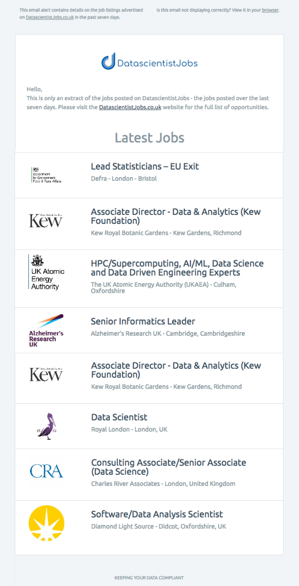Click the Alzheimer's Research UK logo
The image size is (299, 586).
tap(46, 330)
